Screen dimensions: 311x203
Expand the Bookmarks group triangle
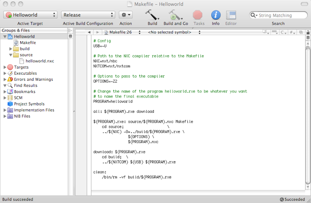coord(5,92)
